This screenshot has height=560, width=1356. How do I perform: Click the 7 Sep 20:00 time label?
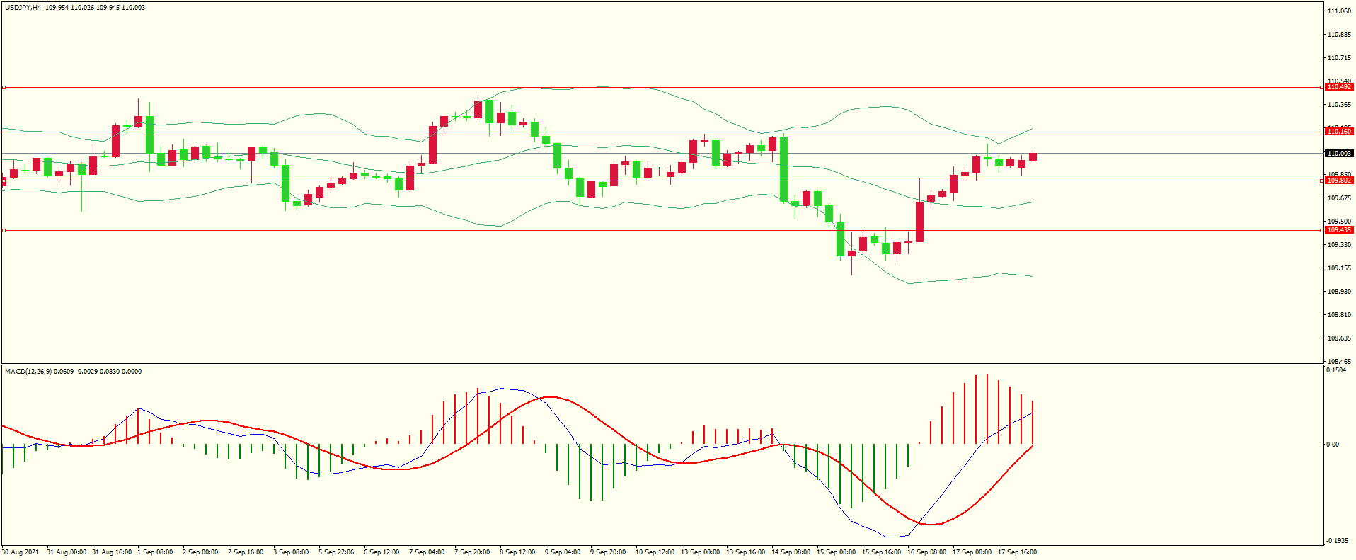[x=472, y=552]
